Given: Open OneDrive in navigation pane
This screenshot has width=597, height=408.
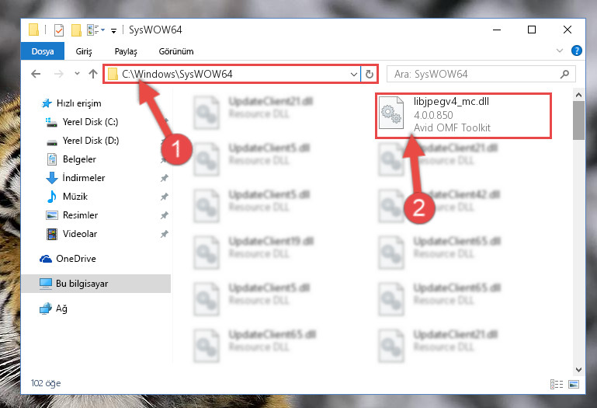Looking at the screenshot, I should pyautogui.click(x=76, y=259).
